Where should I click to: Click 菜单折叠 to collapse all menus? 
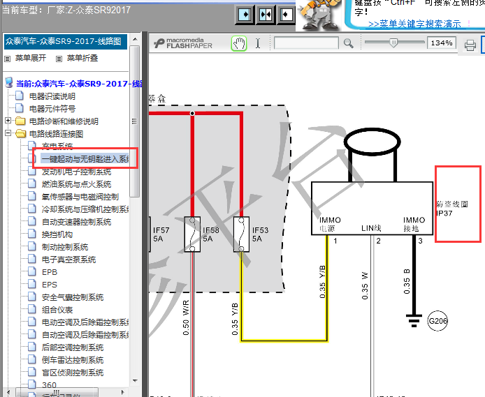82,58
